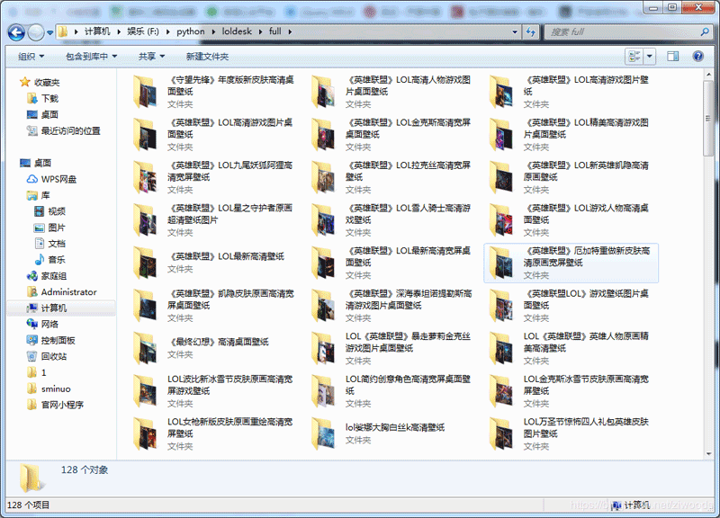The image size is (720, 518).
Task: Expand subfolders arrow after full breadcrumb
Action: pyautogui.click(x=290, y=31)
